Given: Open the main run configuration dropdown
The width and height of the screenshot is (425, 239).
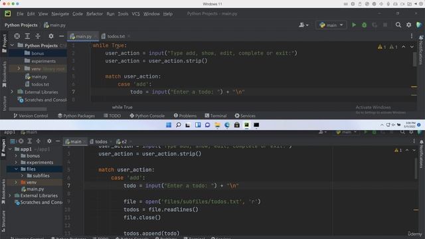Looking at the screenshot, I should (x=331, y=25).
